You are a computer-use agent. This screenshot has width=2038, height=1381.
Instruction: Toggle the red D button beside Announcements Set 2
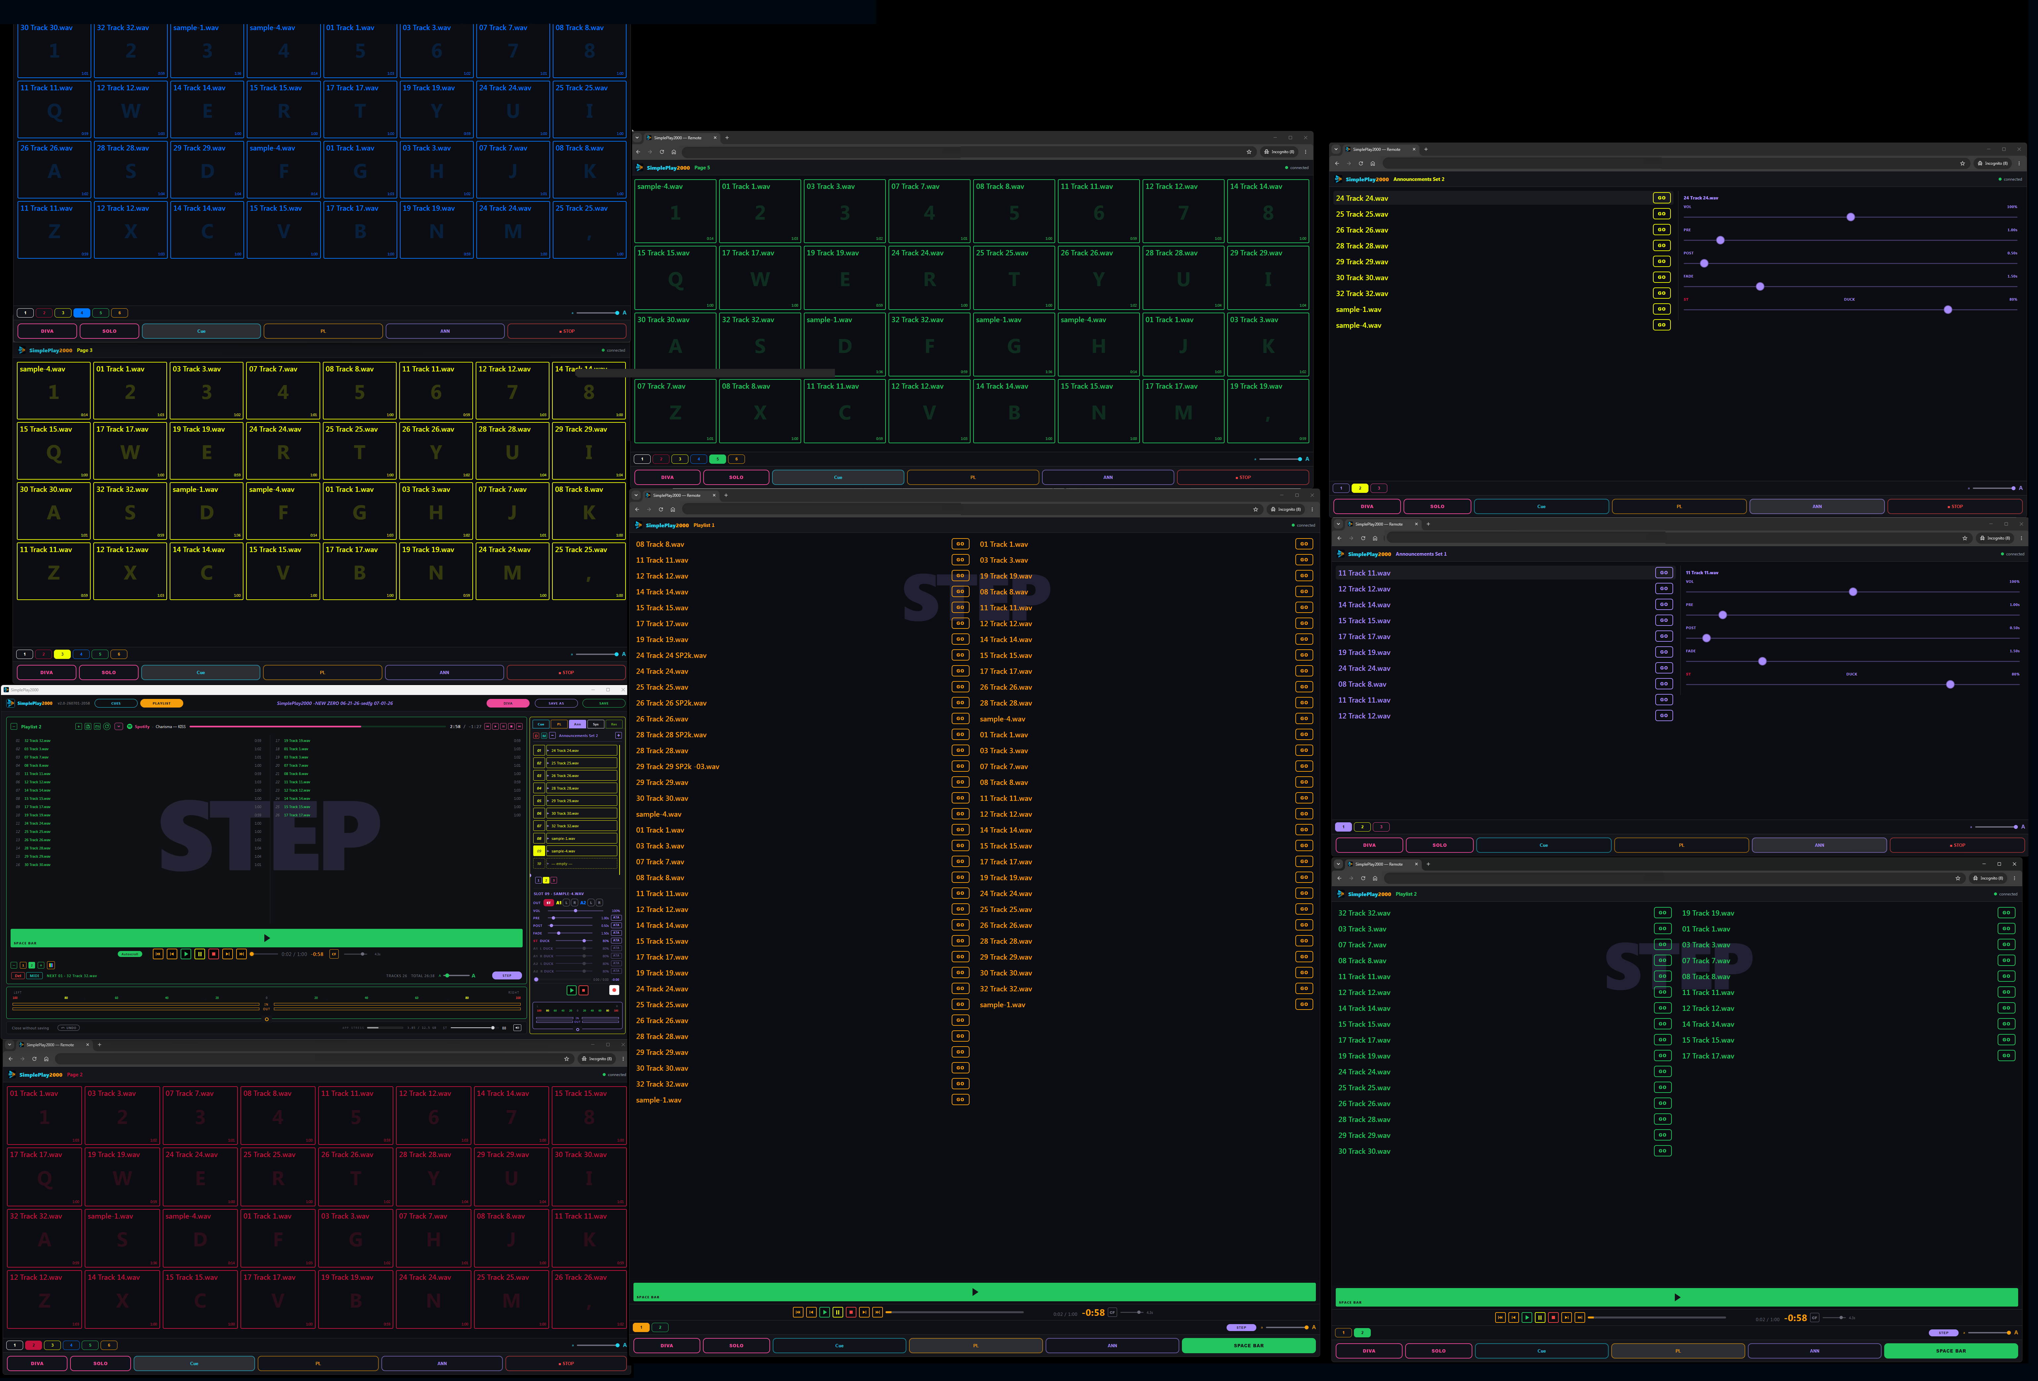[537, 736]
